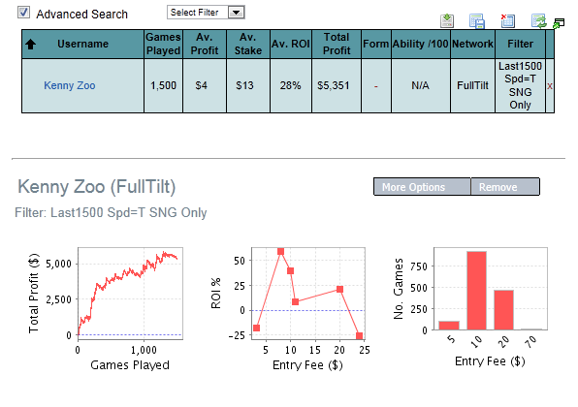Uncheck the Advanced Search checkbox
The image size is (578, 407).
tap(23, 13)
